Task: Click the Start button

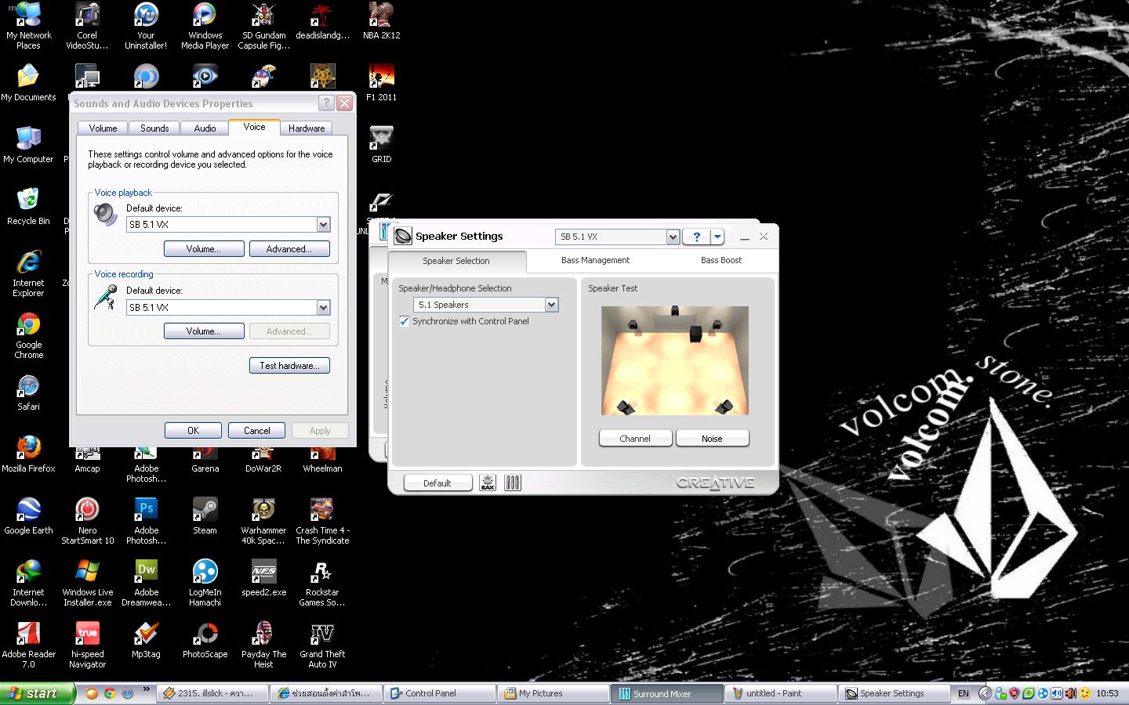Action: [37, 693]
